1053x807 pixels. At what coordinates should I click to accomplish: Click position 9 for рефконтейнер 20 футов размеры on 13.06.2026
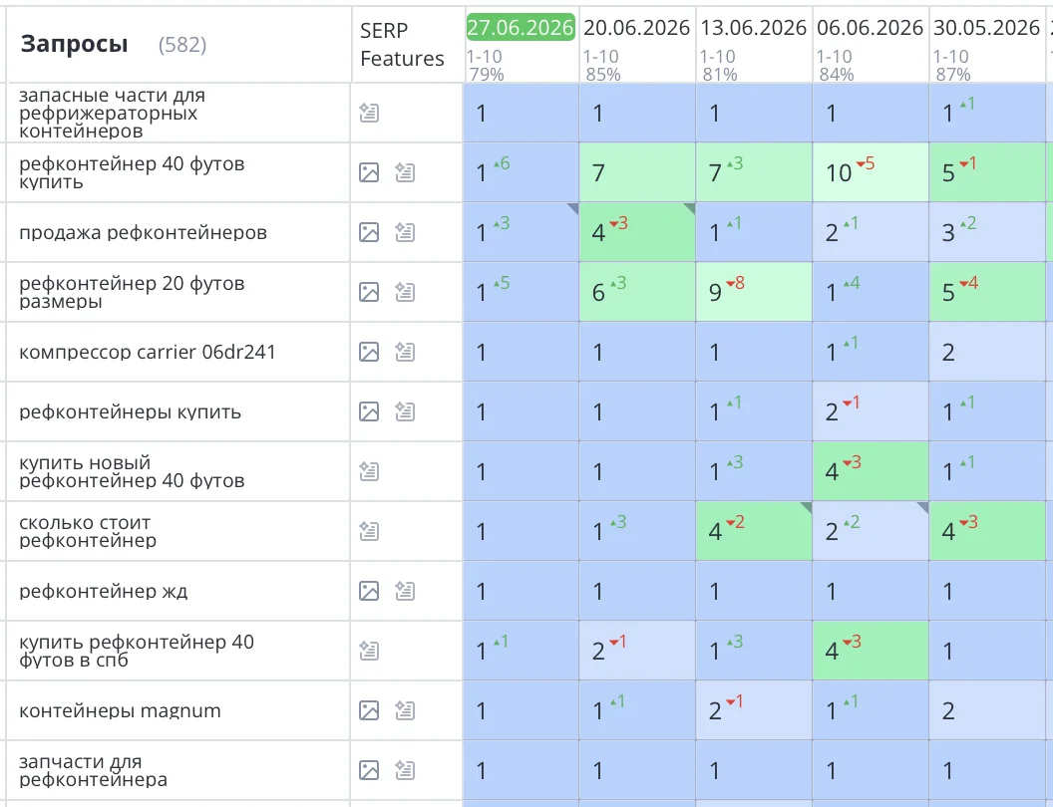(x=754, y=292)
